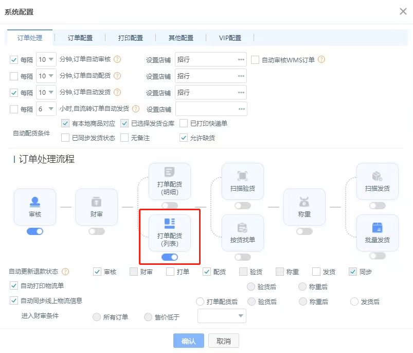413x353 pixels.
Task: Open the 售价低于 price dropdown
Action: pos(222,316)
